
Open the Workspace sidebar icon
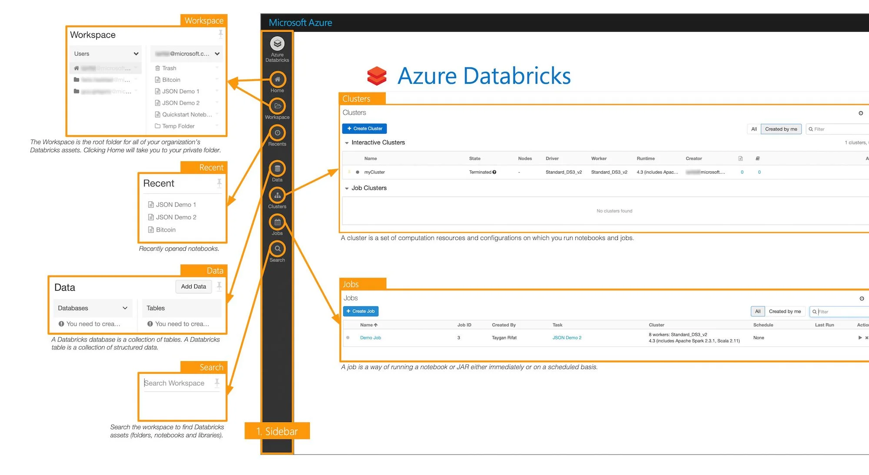click(277, 106)
